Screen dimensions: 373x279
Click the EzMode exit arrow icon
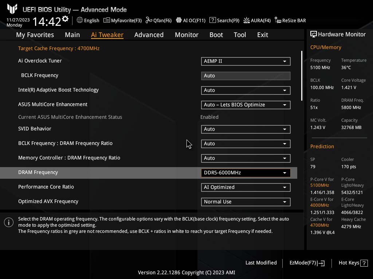(321, 263)
